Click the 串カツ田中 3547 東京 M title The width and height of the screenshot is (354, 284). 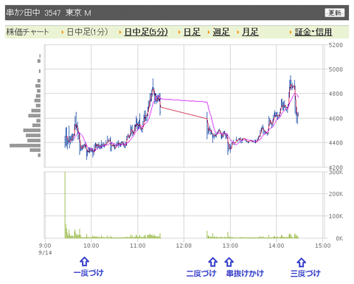[49, 13]
